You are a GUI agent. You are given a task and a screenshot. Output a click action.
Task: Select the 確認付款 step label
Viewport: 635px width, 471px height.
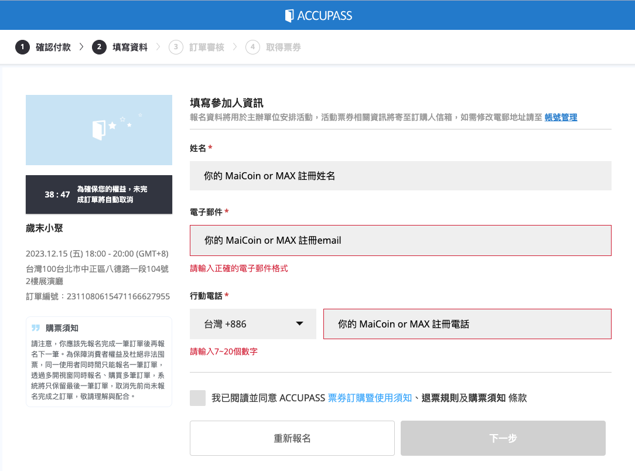point(53,47)
